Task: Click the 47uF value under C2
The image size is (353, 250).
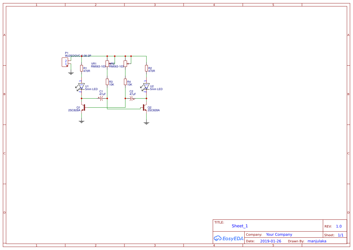Action: click(133, 94)
